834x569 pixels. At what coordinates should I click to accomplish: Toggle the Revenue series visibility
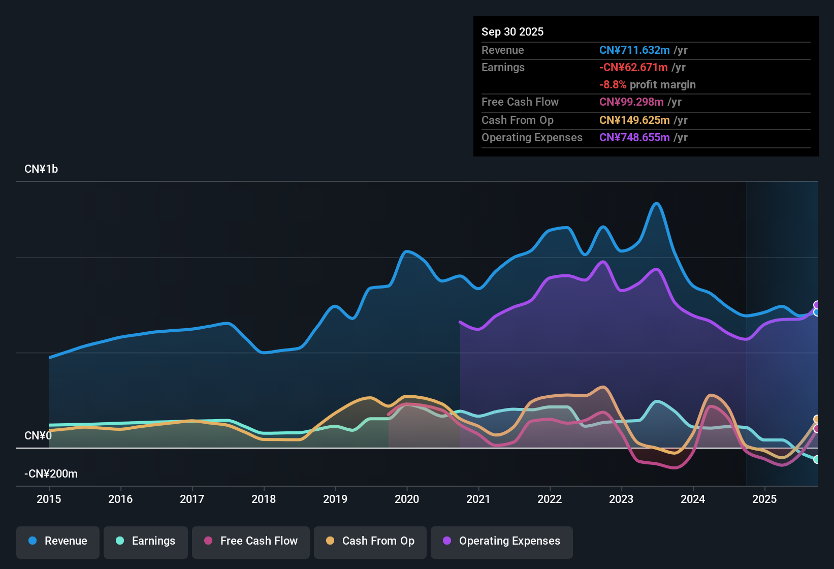(57, 541)
